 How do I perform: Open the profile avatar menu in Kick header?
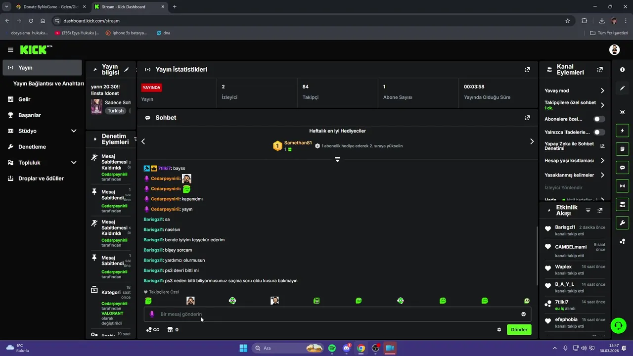coord(615,49)
